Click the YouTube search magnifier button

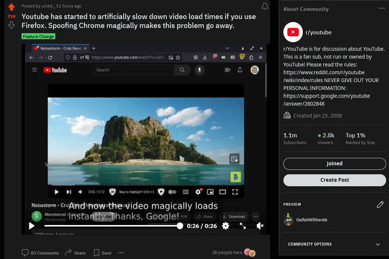(x=182, y=70)
